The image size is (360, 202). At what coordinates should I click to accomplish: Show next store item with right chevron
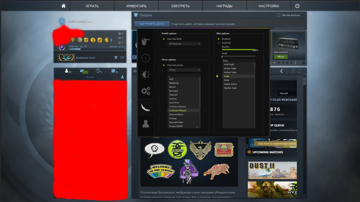[295, 63]
